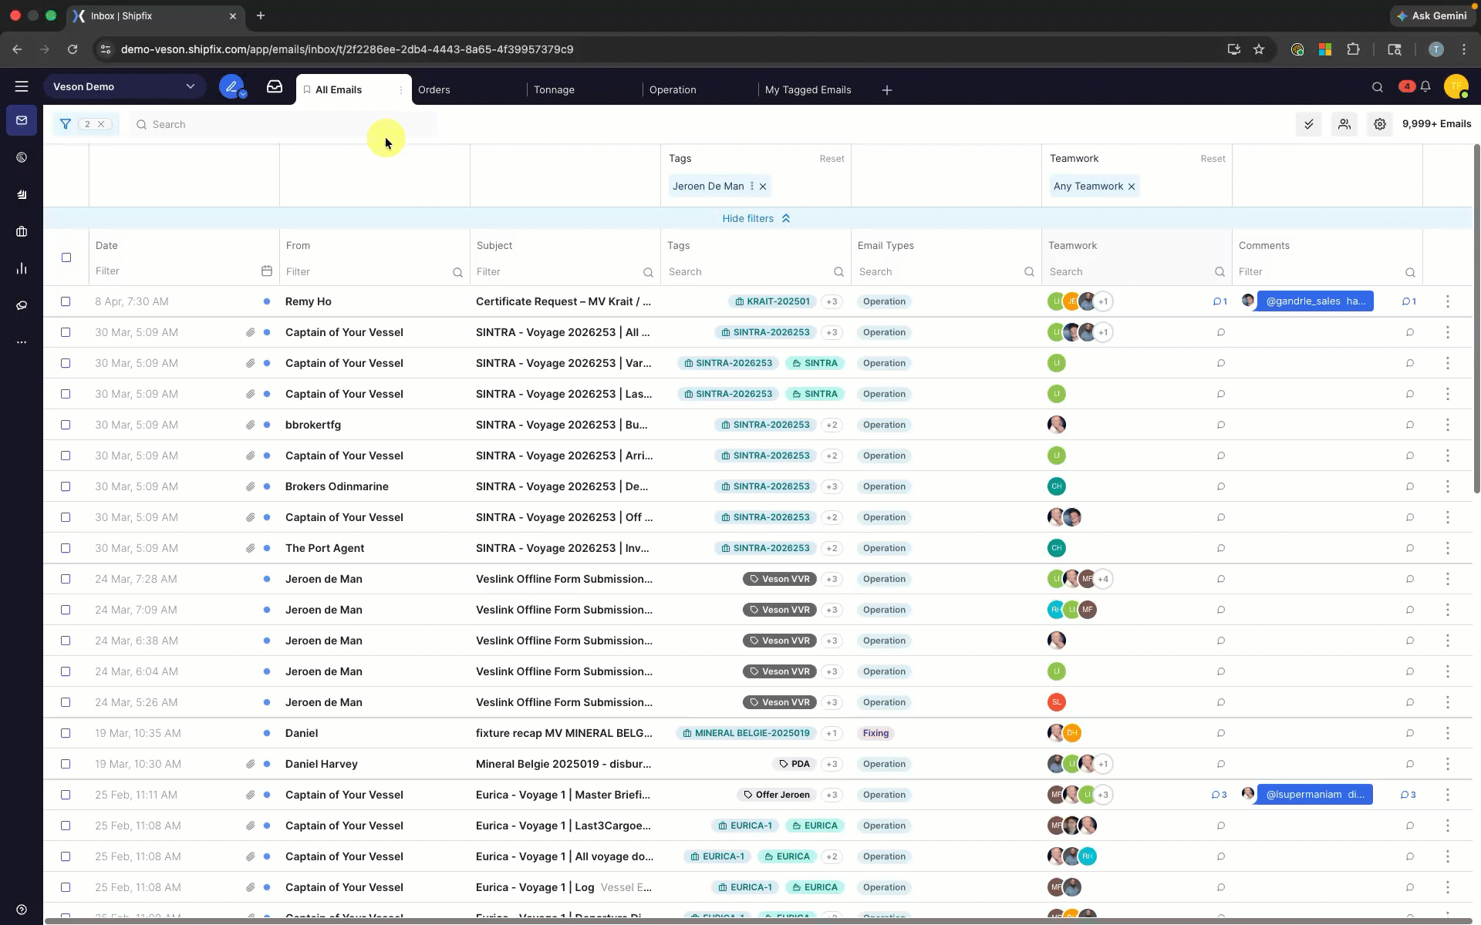Image resolution: width=1481 pixels, height=925 pixels.
Task: Select the mail icon in sidebar
Action: (22, 120)
